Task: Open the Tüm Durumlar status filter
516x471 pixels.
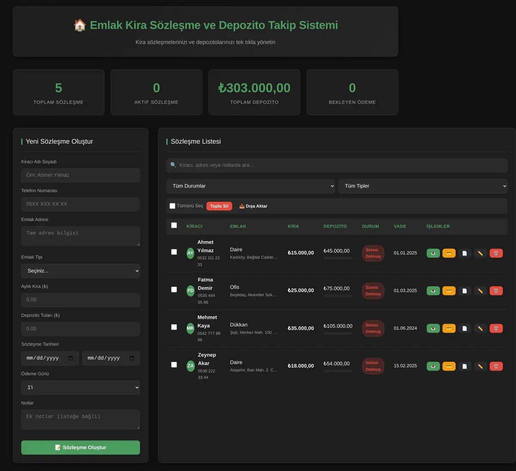Action: (x=251, y=186)
